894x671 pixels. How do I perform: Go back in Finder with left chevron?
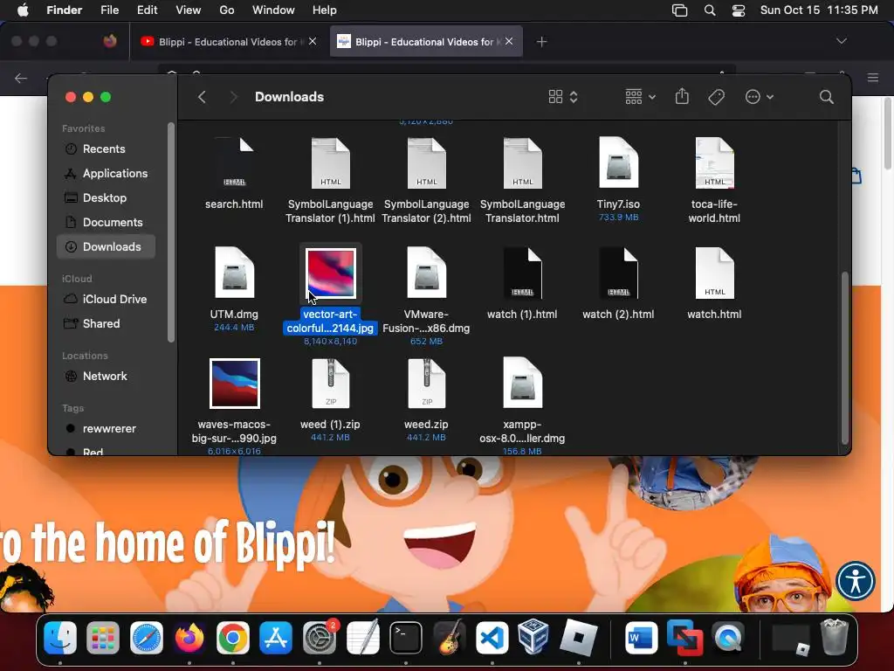point(202,97)
